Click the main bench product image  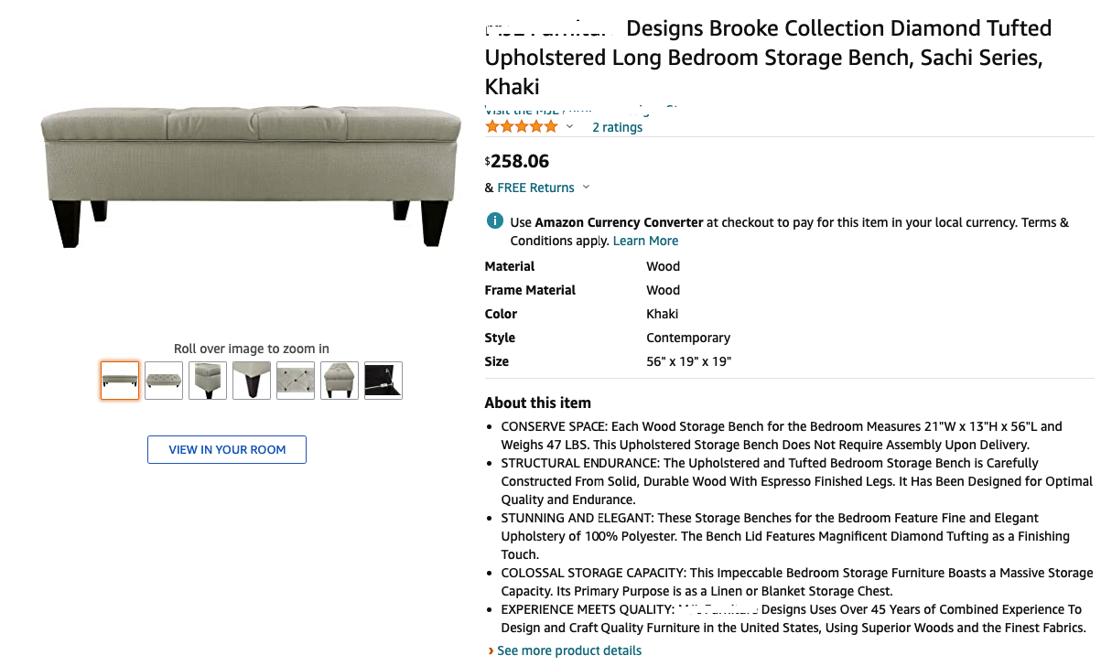[250, 176]
